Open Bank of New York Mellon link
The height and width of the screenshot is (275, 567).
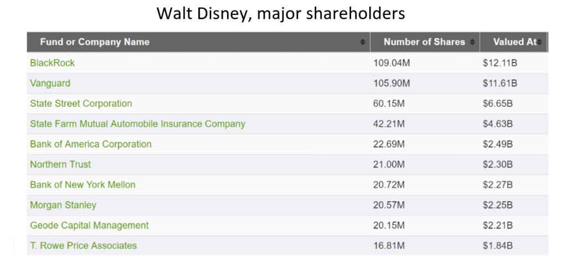(x=83, y=185)
